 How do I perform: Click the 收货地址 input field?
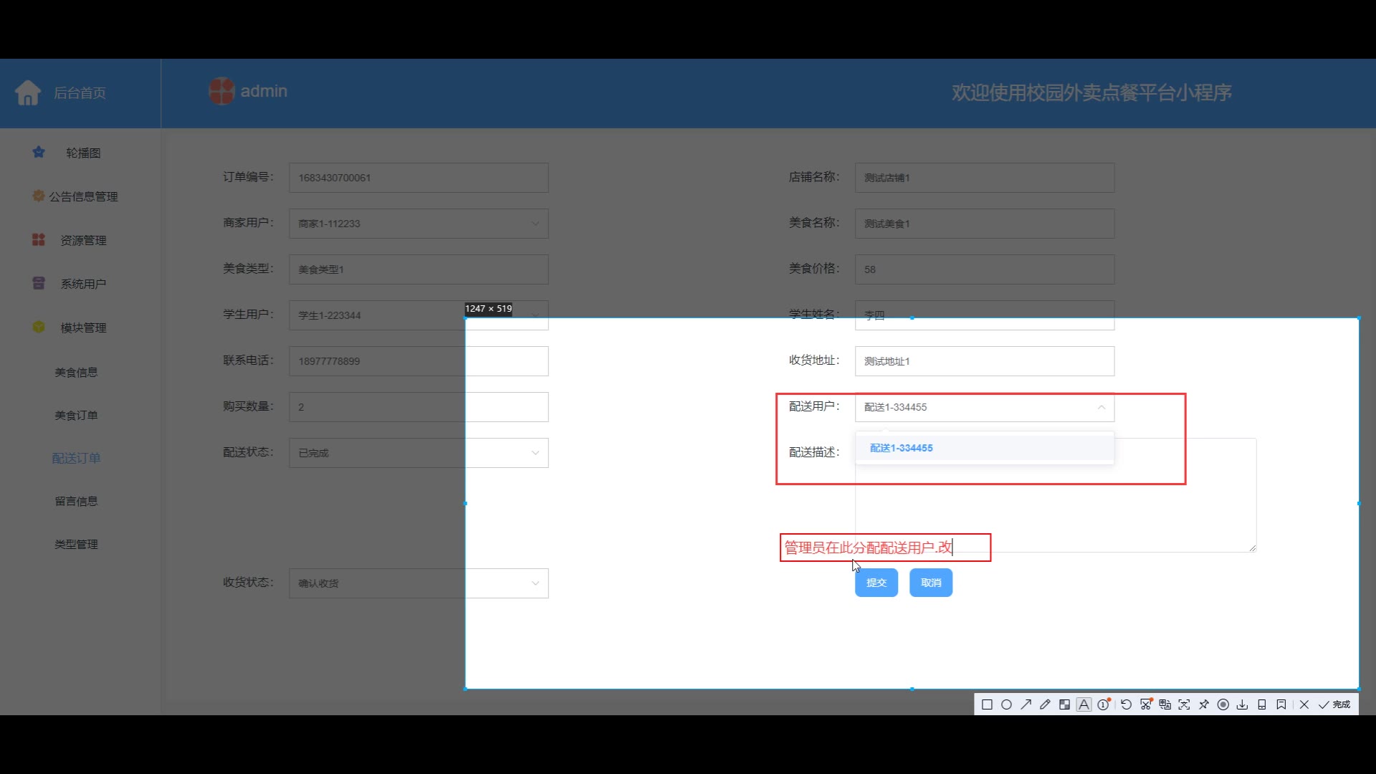[985, 361]
